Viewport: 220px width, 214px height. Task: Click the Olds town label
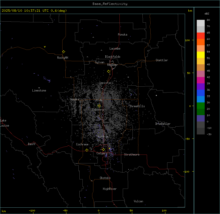click(99, 100)
